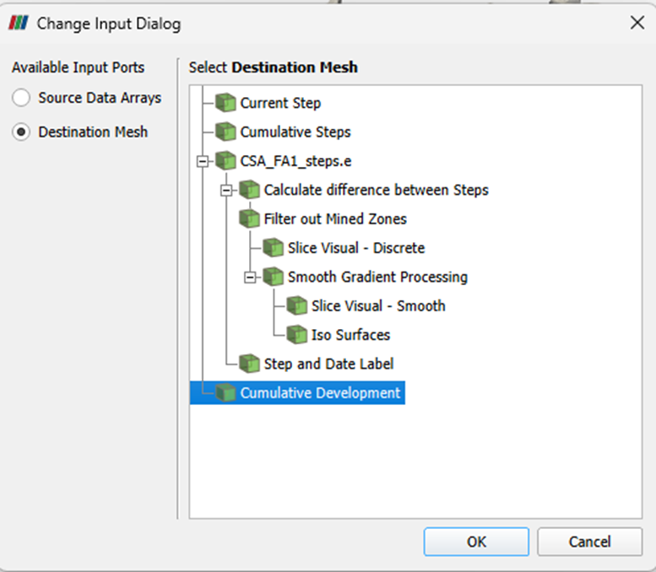Select the Destination Mesh radio button
This screenshot has width=656, height=572.
(x=21, y=132)
